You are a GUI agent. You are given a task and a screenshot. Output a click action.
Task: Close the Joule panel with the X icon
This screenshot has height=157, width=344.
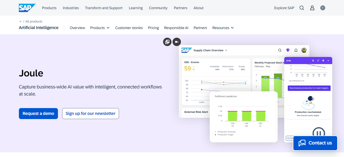328,60
